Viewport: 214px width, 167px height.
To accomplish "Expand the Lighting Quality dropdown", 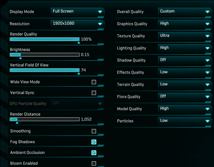I will click(185, 48).
